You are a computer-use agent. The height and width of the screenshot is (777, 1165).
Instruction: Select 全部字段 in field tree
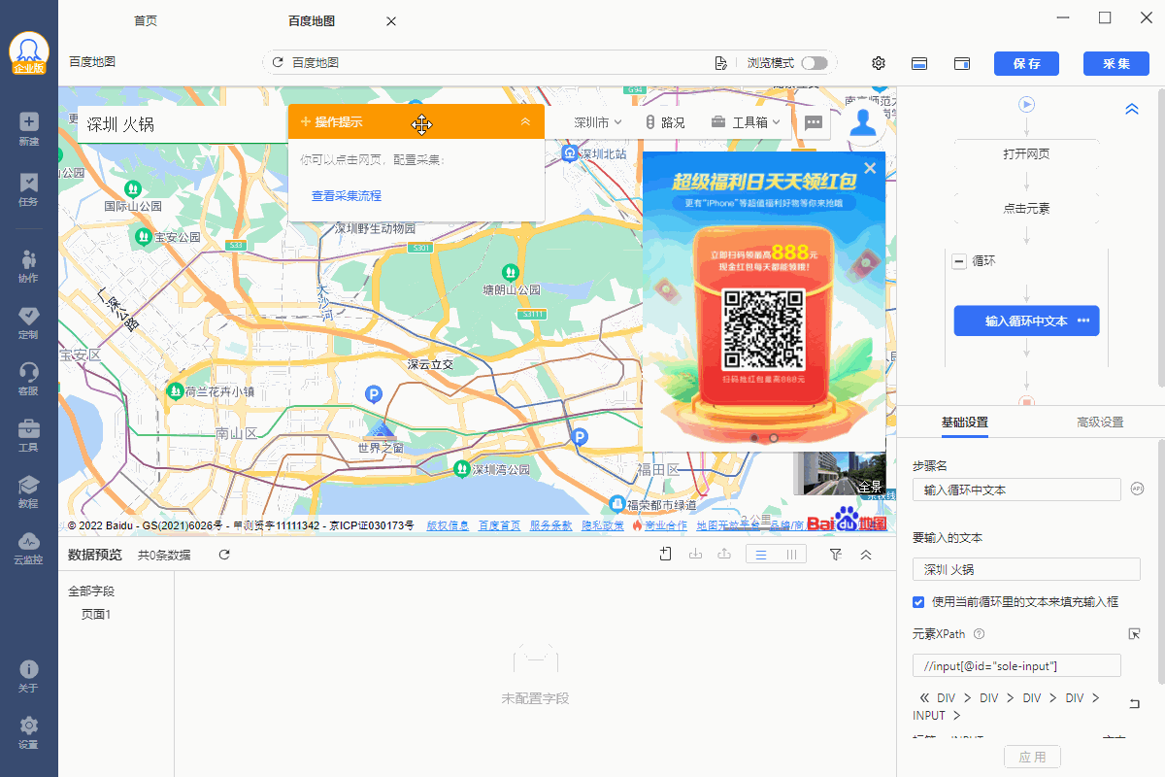pos(91,591)
